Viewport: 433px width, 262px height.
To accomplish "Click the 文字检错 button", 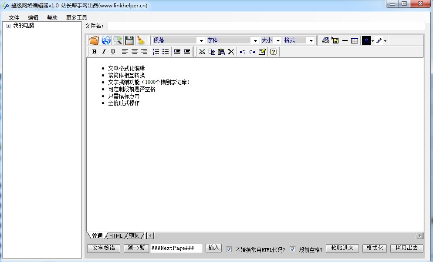I will pos(104,248).
